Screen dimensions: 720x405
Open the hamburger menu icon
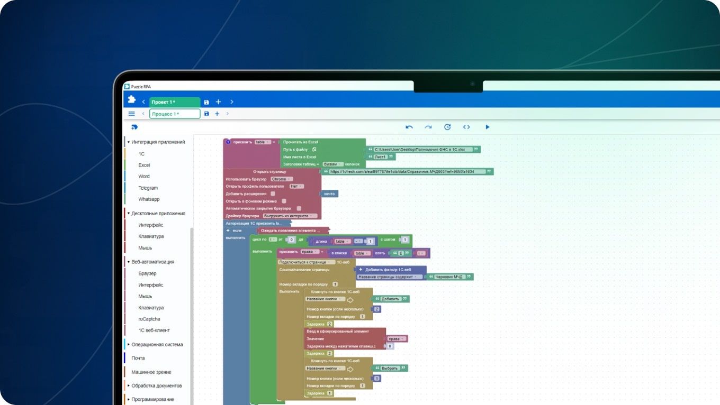(132, 114)
